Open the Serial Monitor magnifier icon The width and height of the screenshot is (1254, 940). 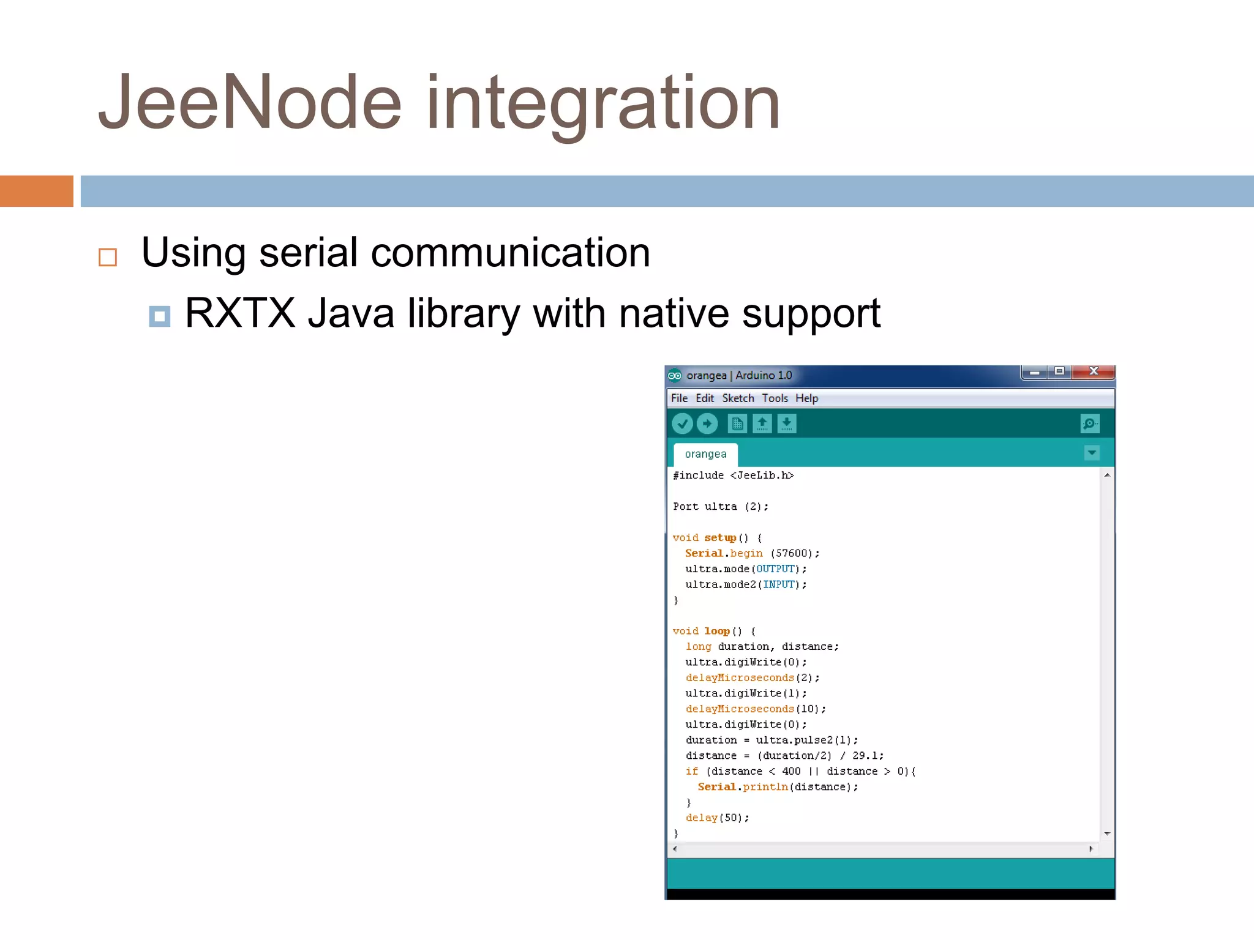1090,423
